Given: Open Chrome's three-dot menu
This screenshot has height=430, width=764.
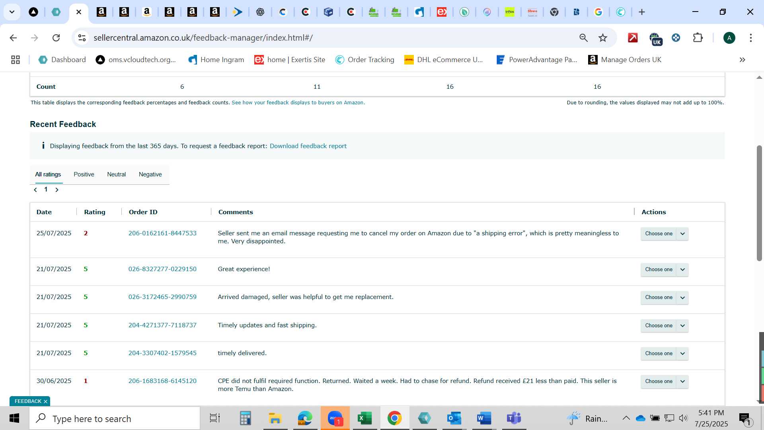Looking at the screenshot, I should [x=751, y=38].
